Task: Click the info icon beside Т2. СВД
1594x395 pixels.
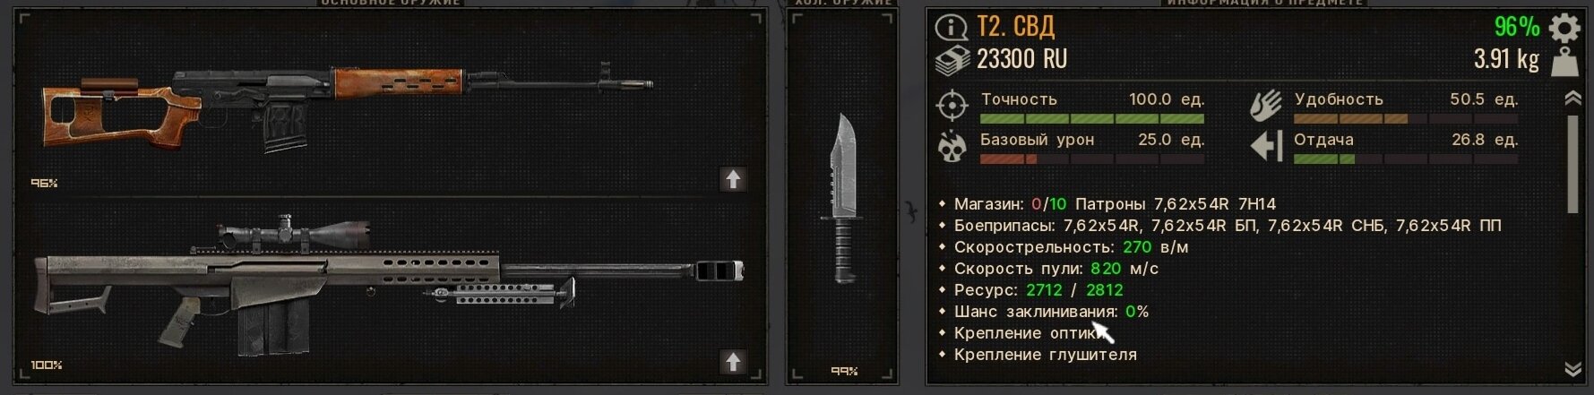Action: [x=951, y=28]
